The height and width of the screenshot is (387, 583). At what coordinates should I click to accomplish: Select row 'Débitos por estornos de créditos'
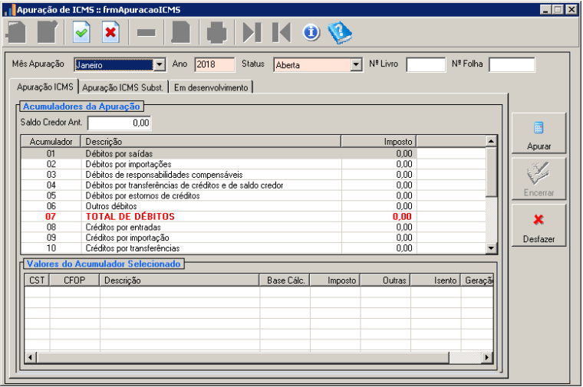[253, 195]
